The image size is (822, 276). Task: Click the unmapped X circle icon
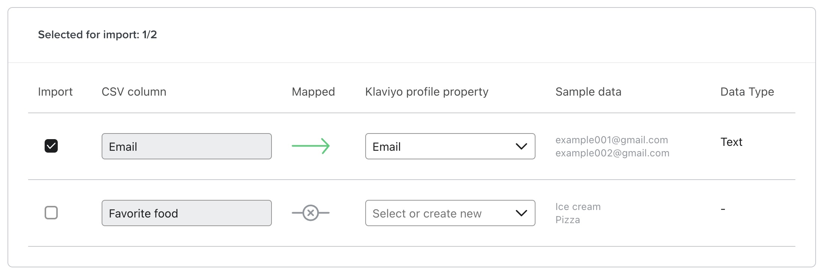click(x=310, y=213)
